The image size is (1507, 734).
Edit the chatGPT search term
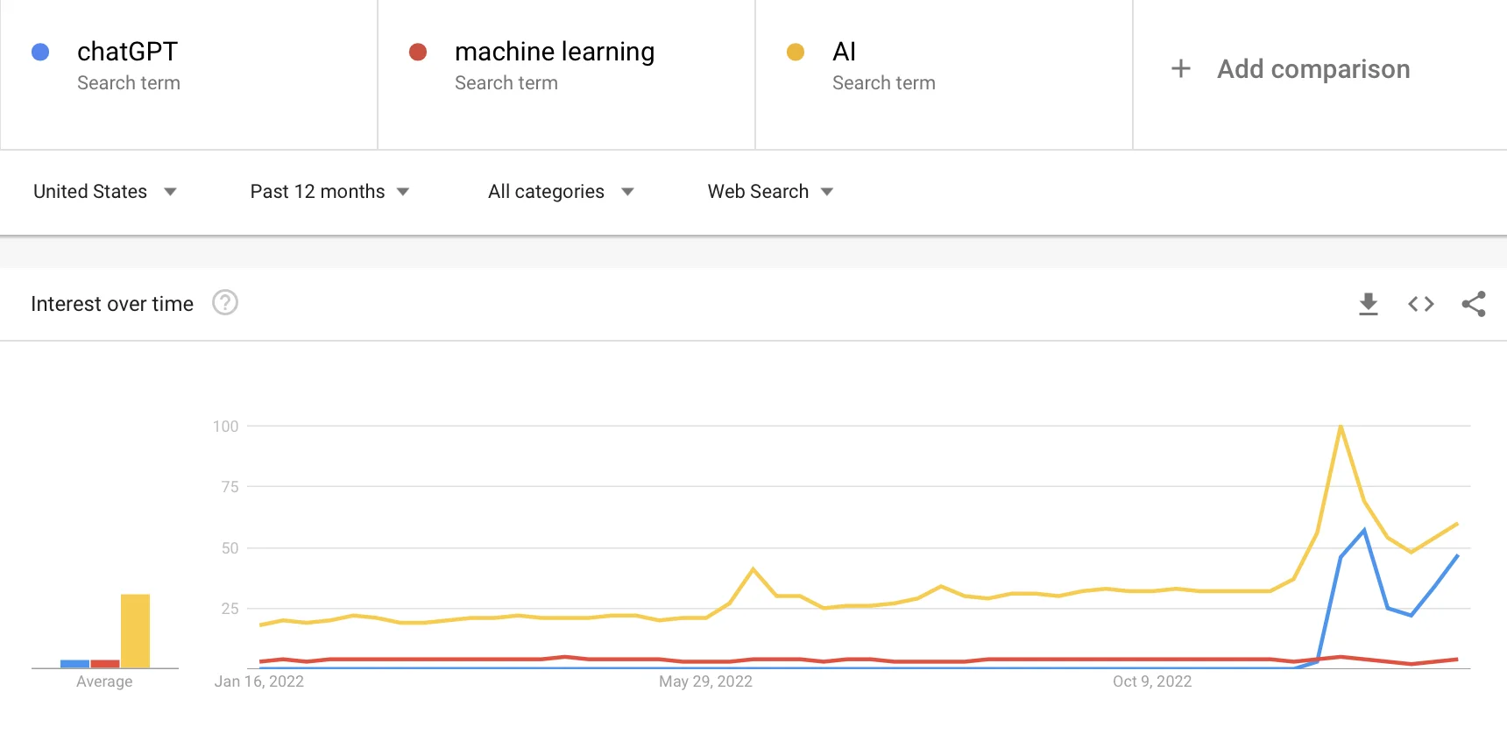click(128, 53)
